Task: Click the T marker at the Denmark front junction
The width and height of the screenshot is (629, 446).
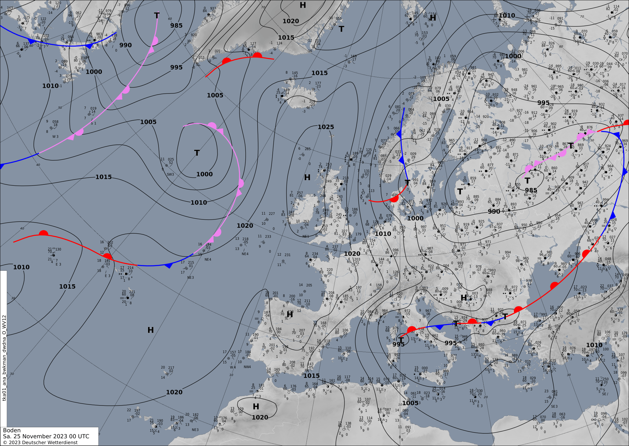Action: click(x=407, y=183)
